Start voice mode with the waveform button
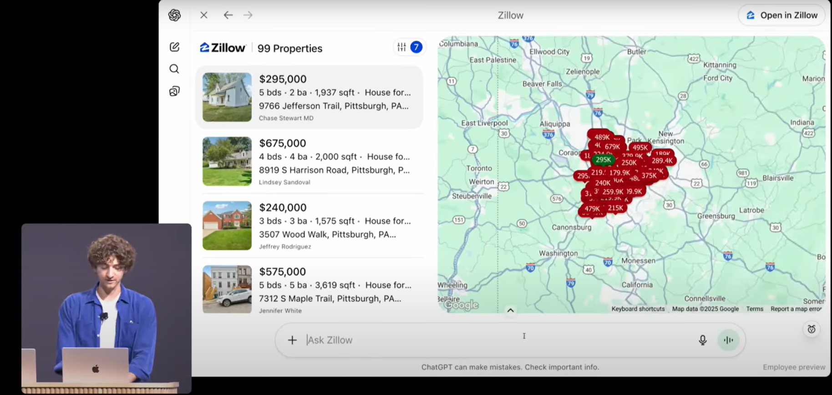This screenshot has height=395, width=832. (728, 340)
